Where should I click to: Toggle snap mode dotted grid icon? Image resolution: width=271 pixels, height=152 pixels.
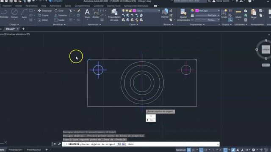pos(194,150)
